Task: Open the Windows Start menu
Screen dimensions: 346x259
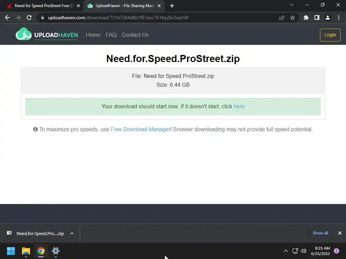Action: 11,251
